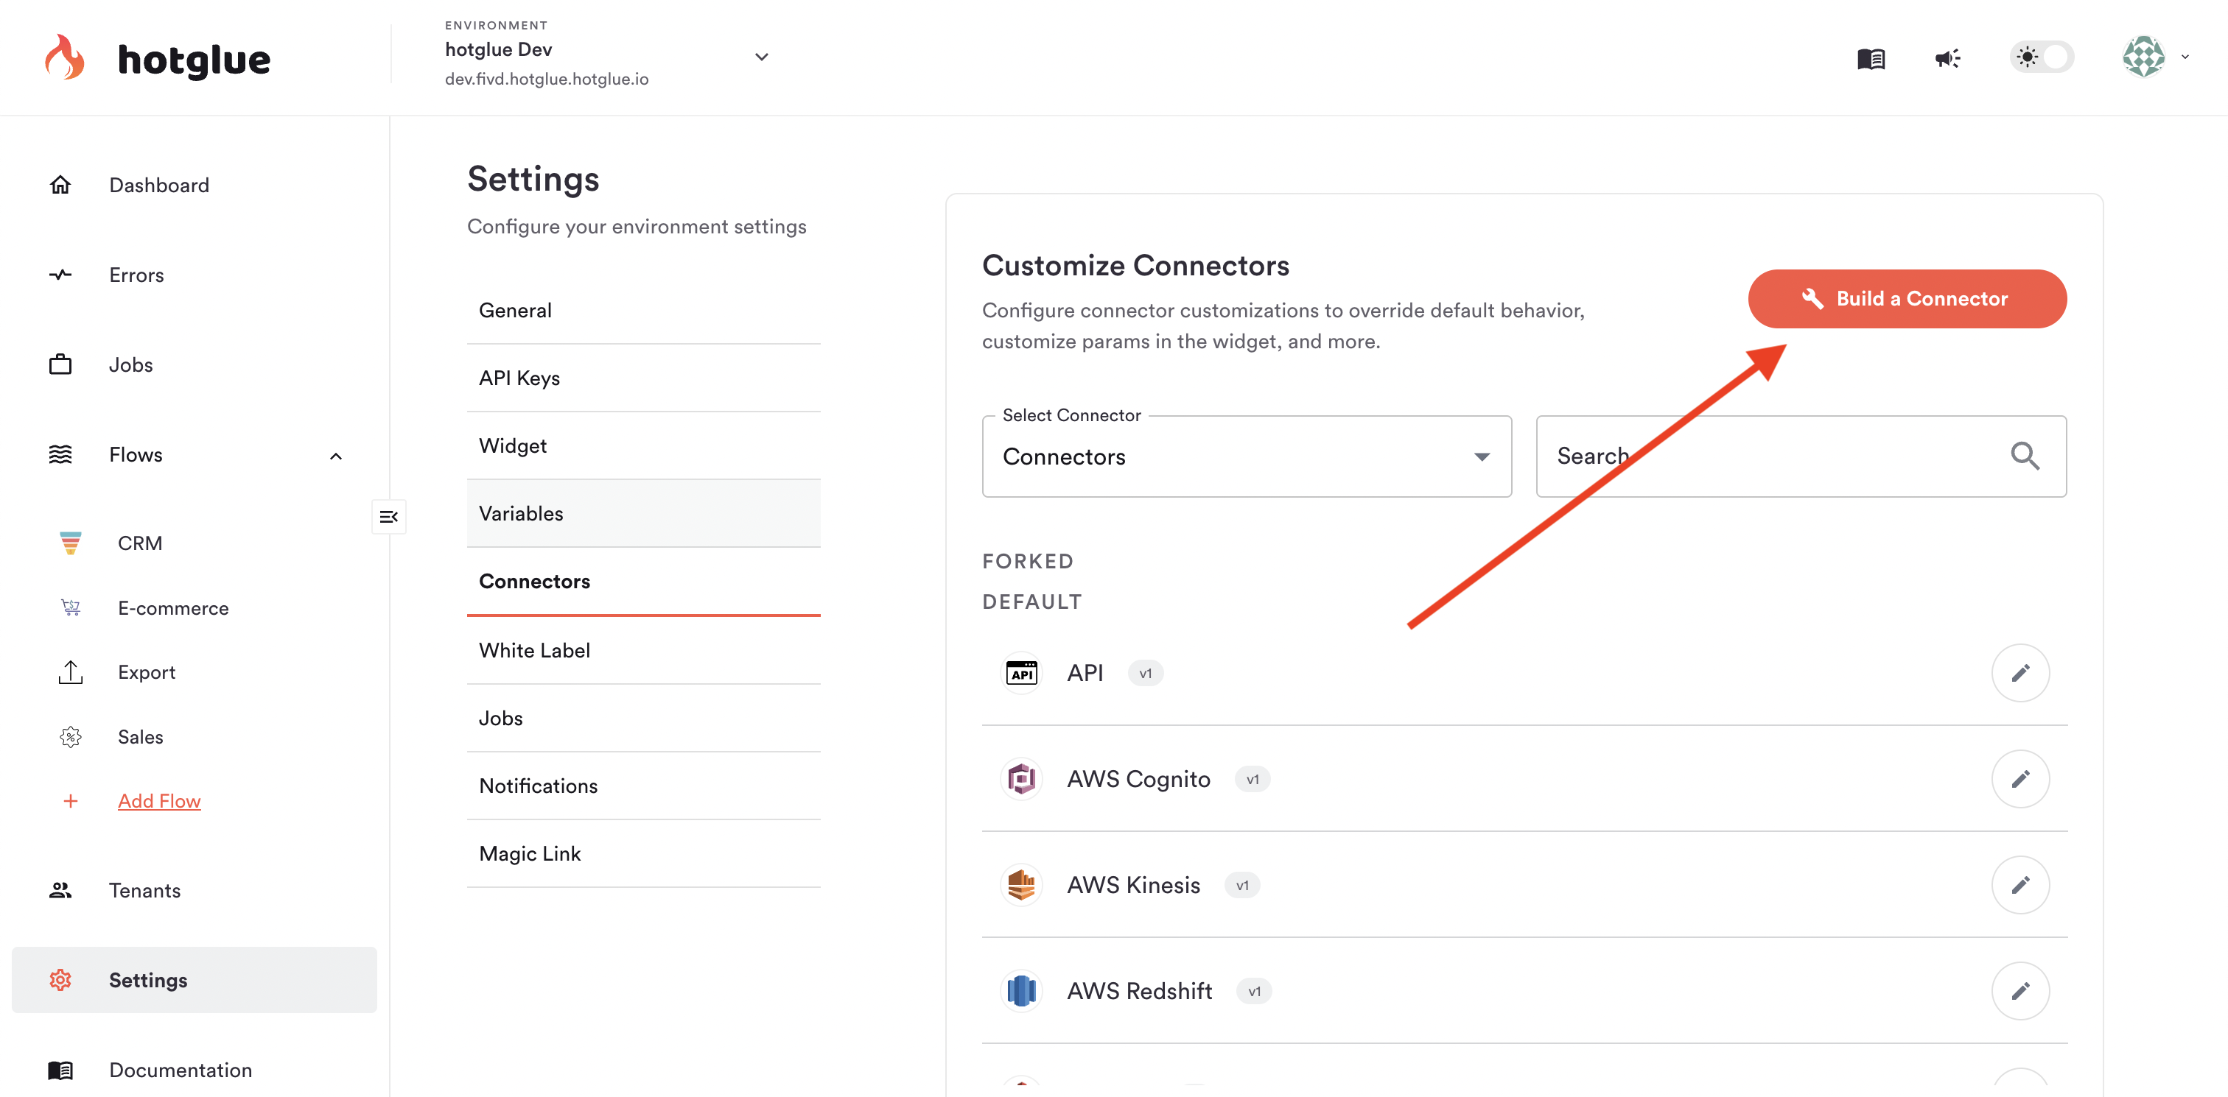Edit the AWS Redshift connector
The width and height of the screenshot is (2228, 1097).
(2020, 991)
